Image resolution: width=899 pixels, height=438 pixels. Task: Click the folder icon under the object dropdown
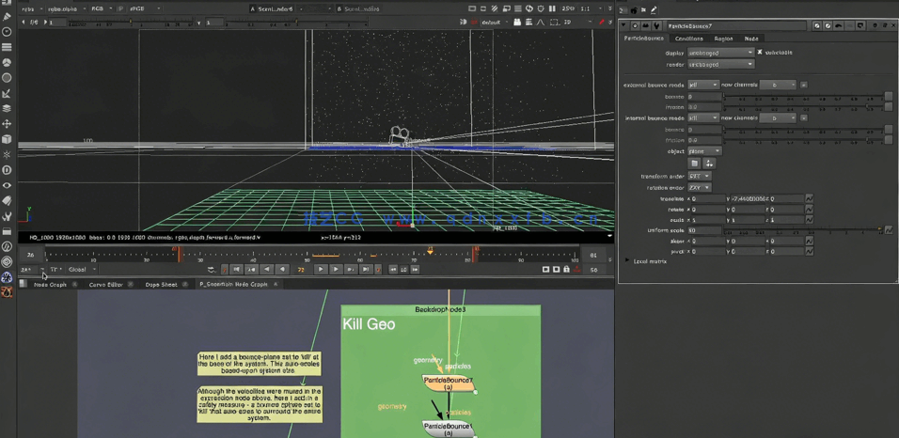click(695, 164)
